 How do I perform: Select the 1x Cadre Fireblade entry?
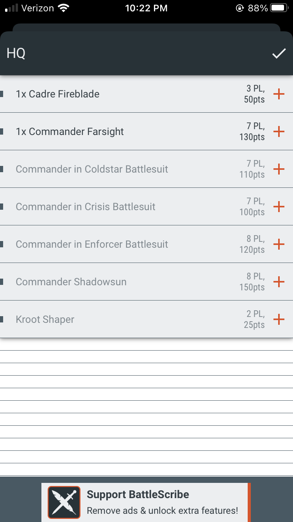[58, 94]
